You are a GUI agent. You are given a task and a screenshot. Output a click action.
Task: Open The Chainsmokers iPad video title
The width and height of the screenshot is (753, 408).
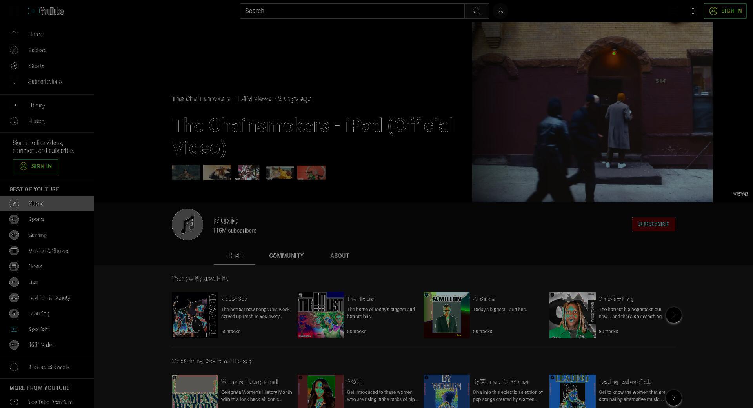312,137
